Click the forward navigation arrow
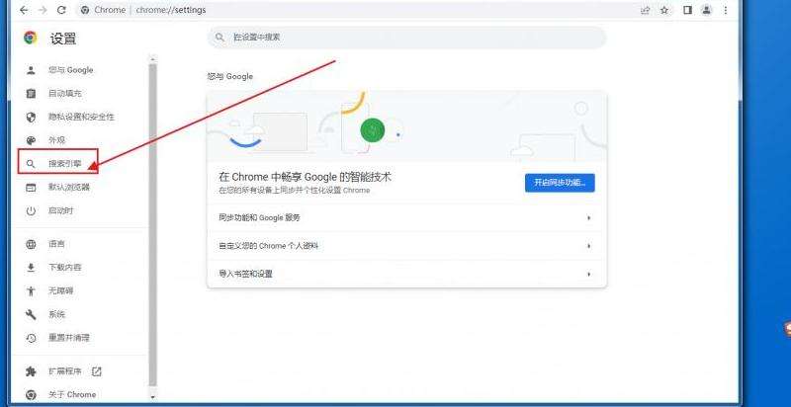This screenshot has height=407, width=791. click(x=43, y=10)
